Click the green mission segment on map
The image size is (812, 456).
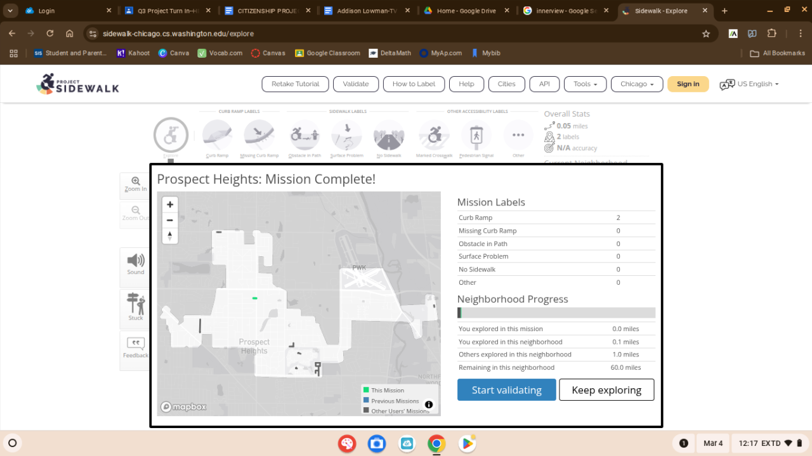pyautogui.click(x=254, y=298)
